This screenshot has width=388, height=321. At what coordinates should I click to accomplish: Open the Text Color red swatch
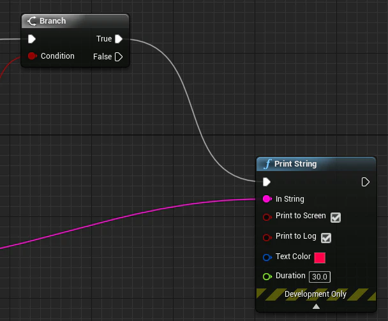pos(320,258)
